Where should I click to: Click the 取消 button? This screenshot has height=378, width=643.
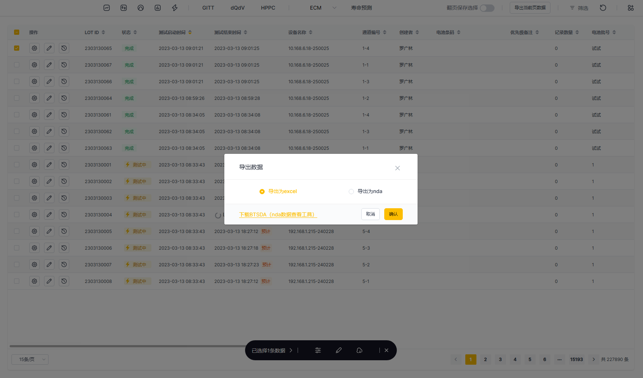point(371,214)
